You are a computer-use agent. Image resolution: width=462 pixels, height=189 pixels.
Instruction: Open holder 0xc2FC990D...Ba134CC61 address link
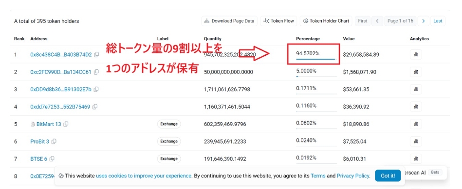point(61,72)
